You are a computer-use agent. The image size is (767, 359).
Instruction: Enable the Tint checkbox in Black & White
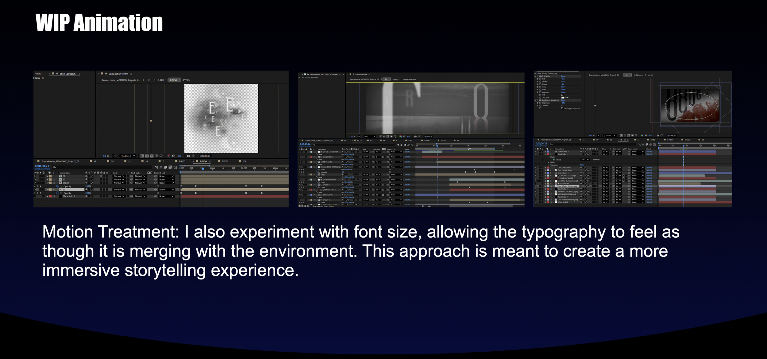tap(562, 95)
